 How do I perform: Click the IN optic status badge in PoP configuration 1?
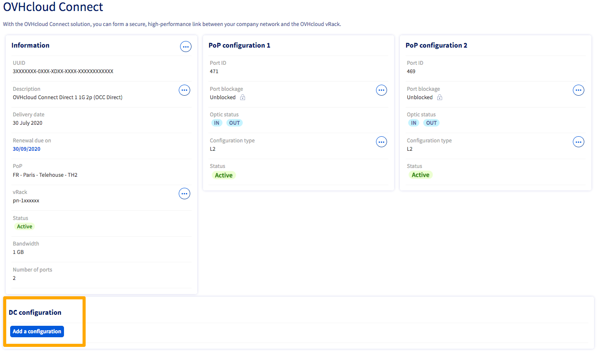[217, 123]
